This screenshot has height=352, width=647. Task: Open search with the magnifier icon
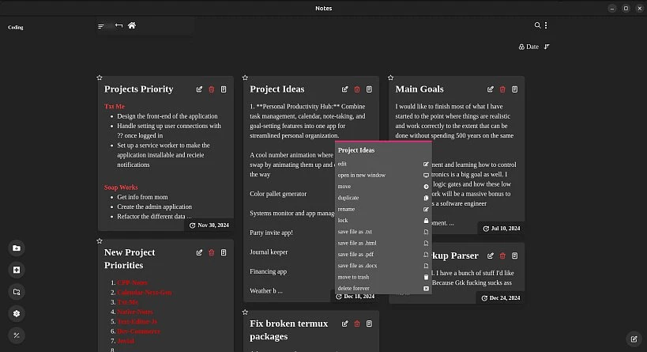537,25
